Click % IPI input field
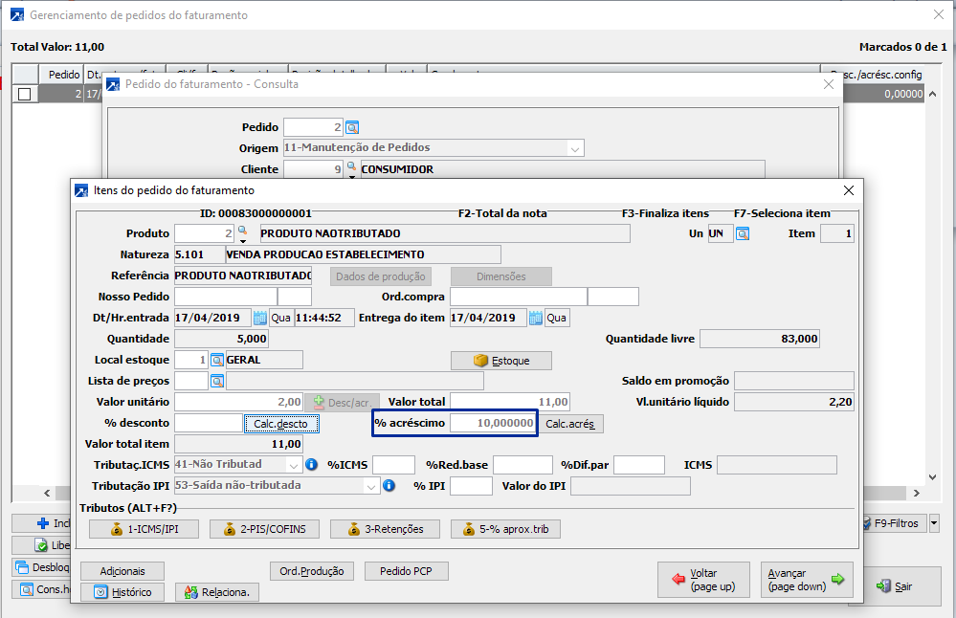The image size is (956, 618). coord(471,486)
